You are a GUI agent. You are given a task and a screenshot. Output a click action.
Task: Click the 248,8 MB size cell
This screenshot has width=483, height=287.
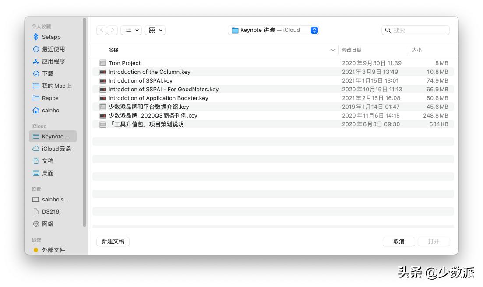(x=436, y=115)
